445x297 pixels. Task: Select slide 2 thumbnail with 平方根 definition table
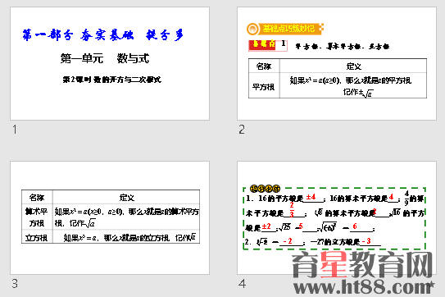coord(337,63)
